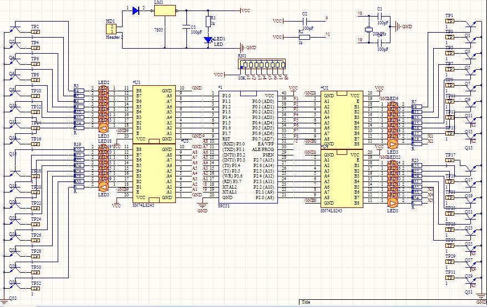Select transistor Q1 at top right

tap(471, 27)
